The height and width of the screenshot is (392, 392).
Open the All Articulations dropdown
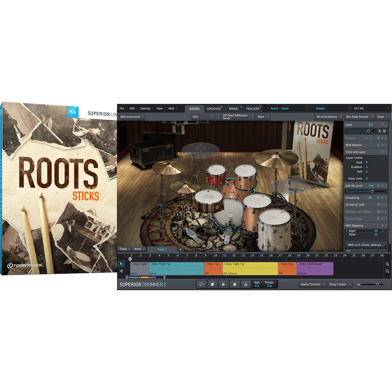[329, 117]
